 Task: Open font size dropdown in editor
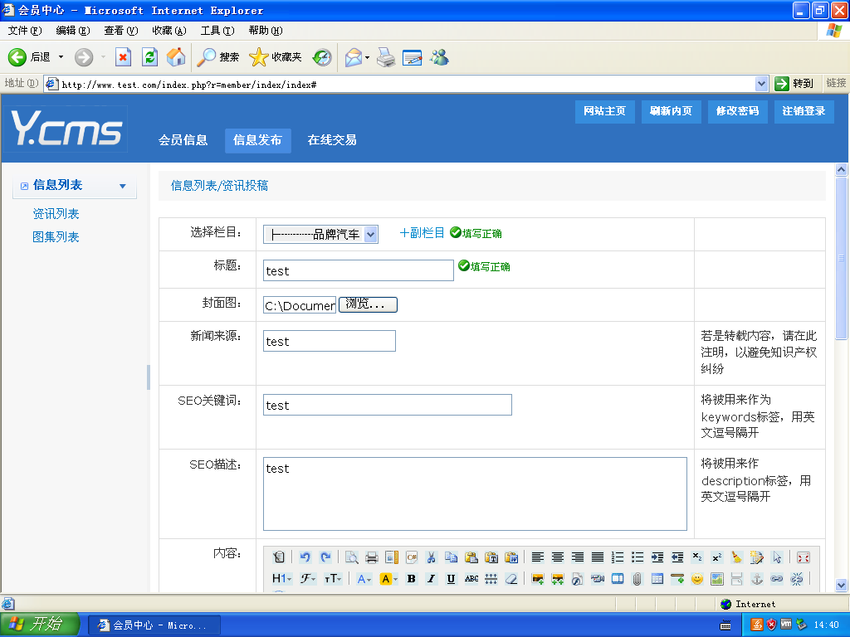(332, 578)
